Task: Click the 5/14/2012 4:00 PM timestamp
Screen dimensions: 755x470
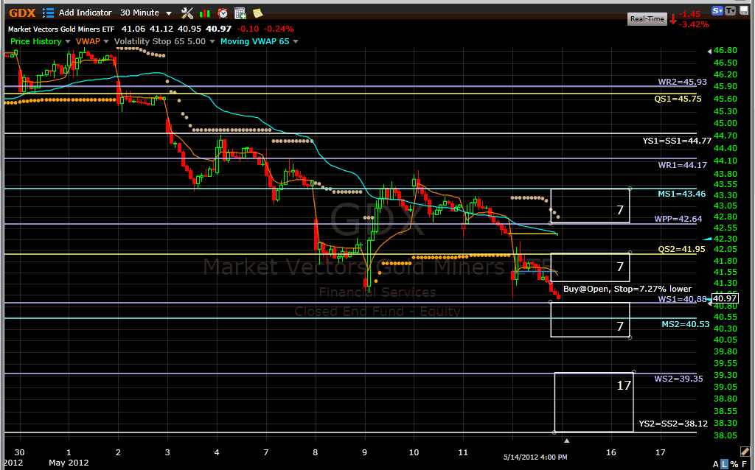Action: (535, 457)
